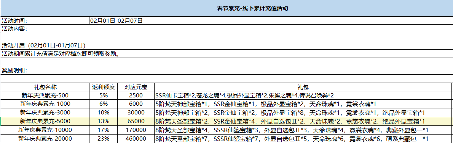
Task: Select the date cell 02月01日-02月07日
Action: point(271,20)
